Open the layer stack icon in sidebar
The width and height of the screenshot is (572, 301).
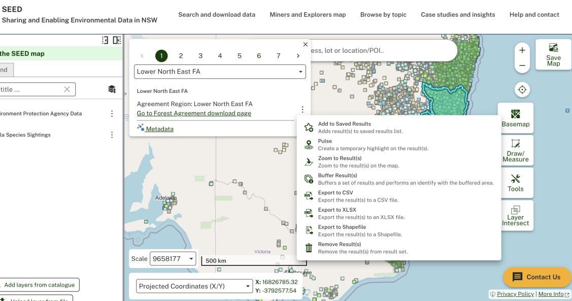112,89
